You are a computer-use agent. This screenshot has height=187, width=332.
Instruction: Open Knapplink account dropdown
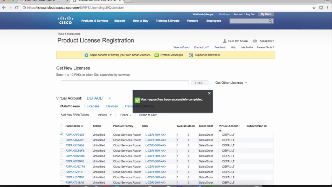267,41
